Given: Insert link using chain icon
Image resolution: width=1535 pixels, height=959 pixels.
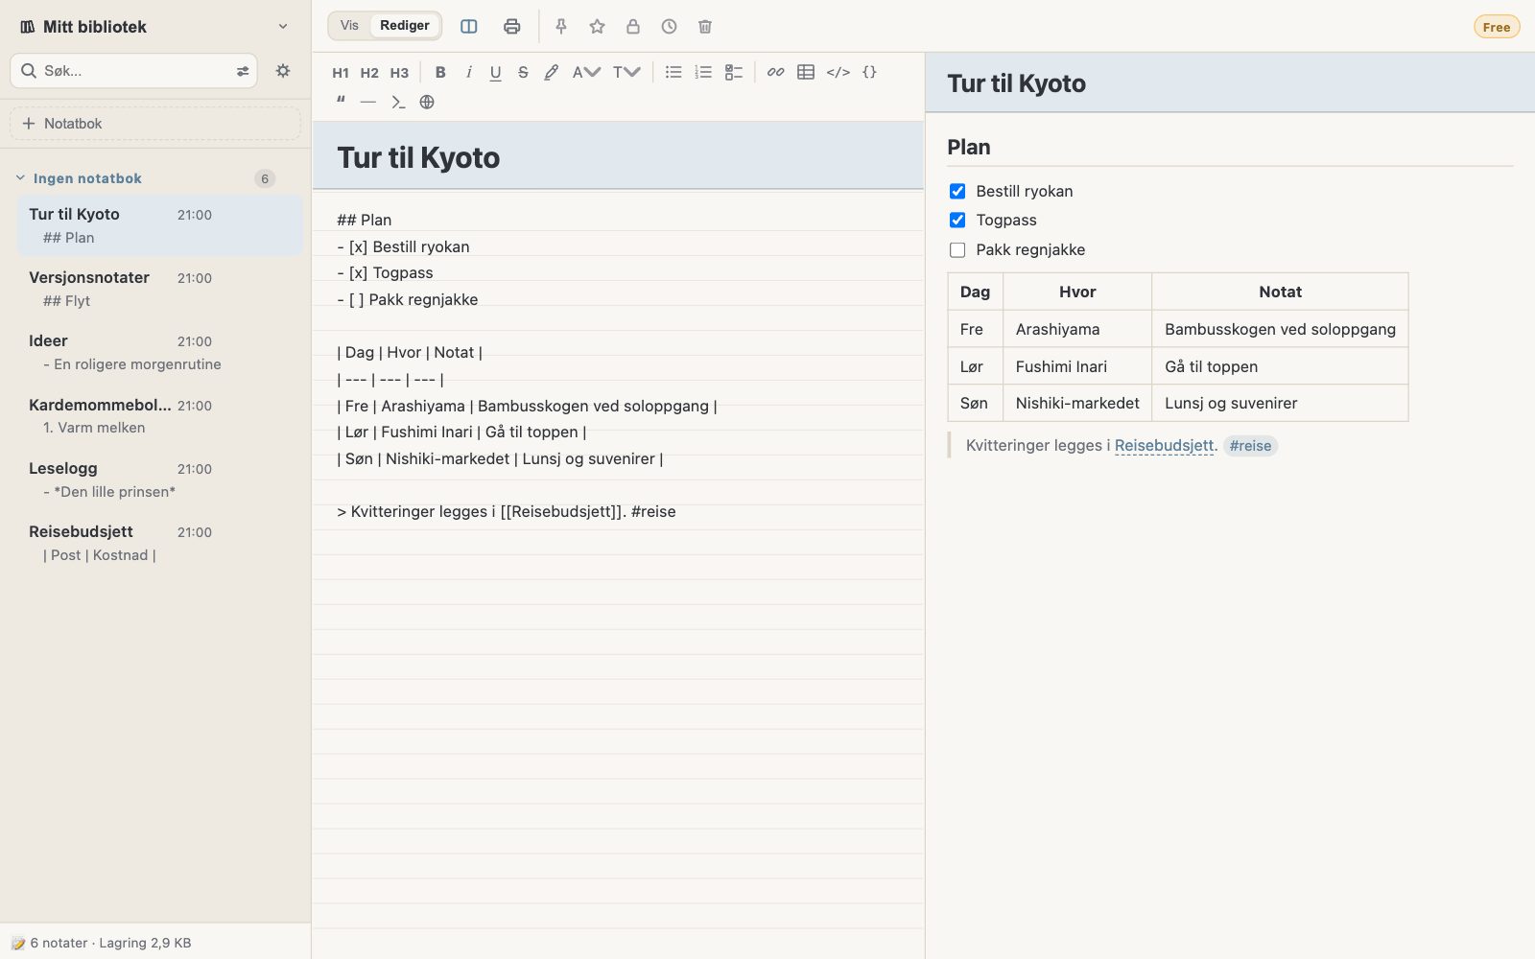Looking at the screenshot, I should click(775, 72).
